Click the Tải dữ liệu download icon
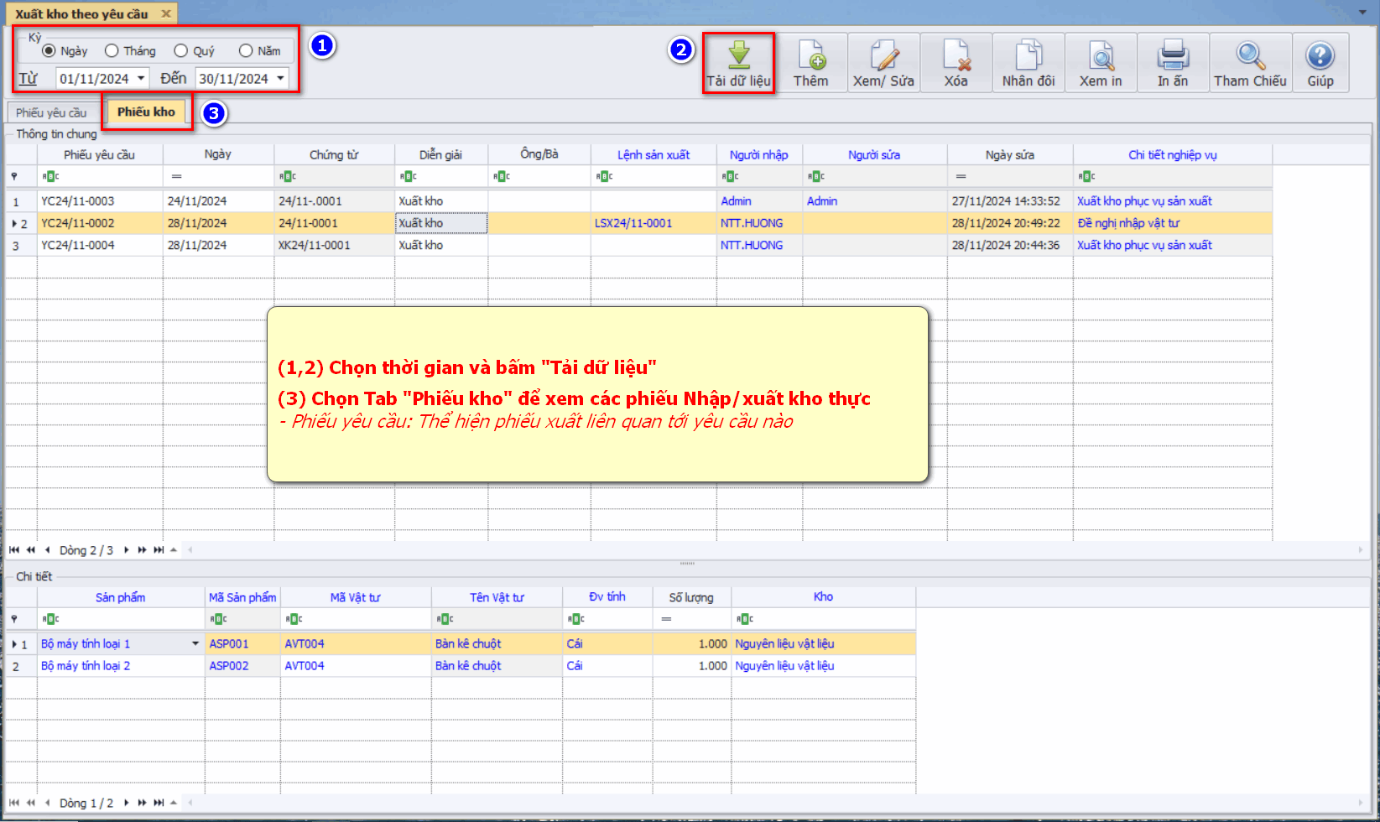Image resolution: width=1380 pixels, height=822 pixels. 738,55
